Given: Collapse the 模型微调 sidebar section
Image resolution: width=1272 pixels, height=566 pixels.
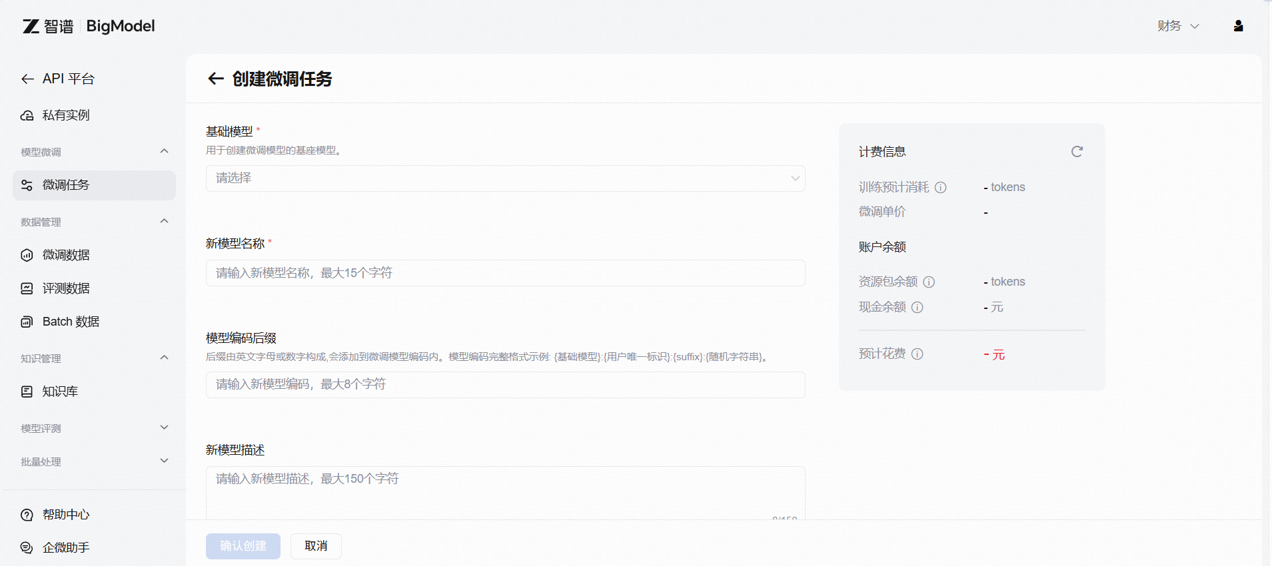Looking at the screenshot, I should point(164,152).
